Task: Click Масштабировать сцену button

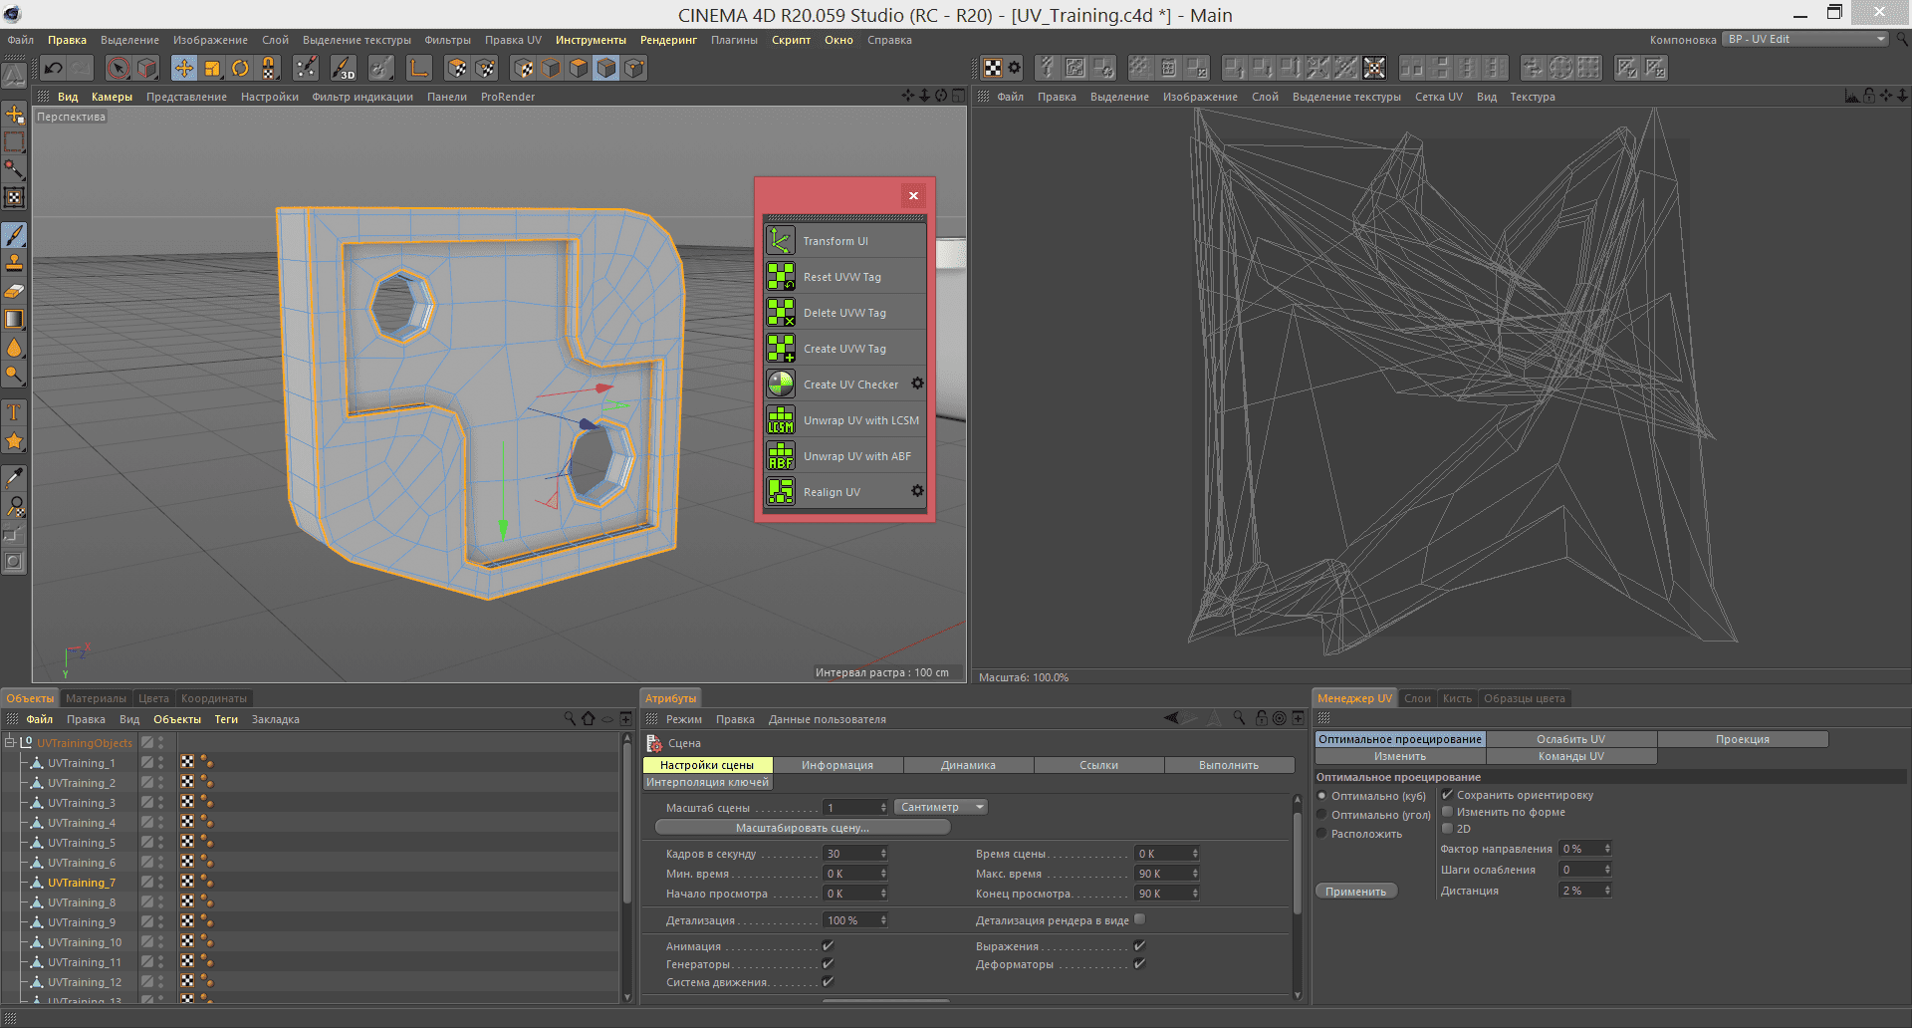Action: pyautogui.click(x=803, y=828)
